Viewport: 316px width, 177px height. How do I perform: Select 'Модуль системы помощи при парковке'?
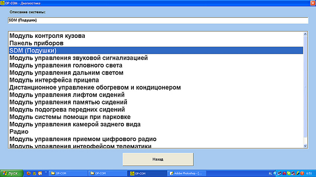(156, 117)
